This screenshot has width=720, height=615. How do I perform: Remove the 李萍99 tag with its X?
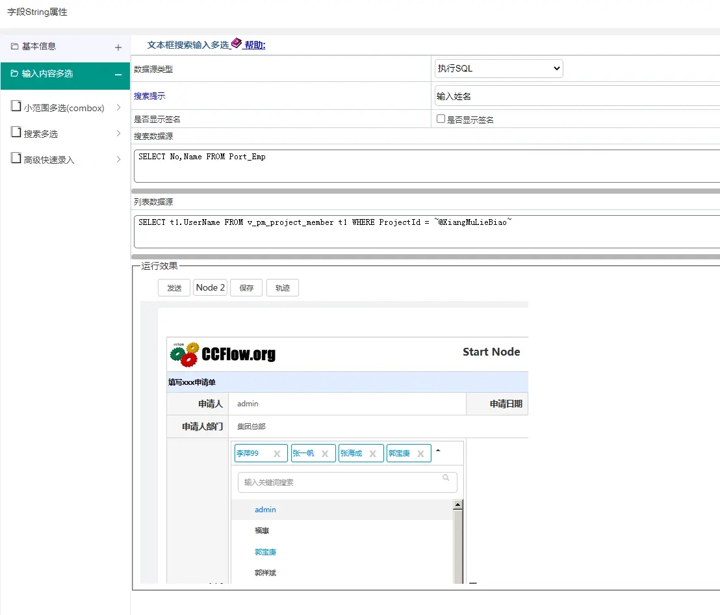tap(277, 454)
